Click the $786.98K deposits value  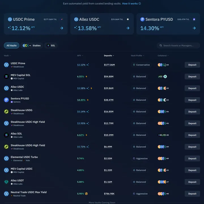(x=109, y=194)
